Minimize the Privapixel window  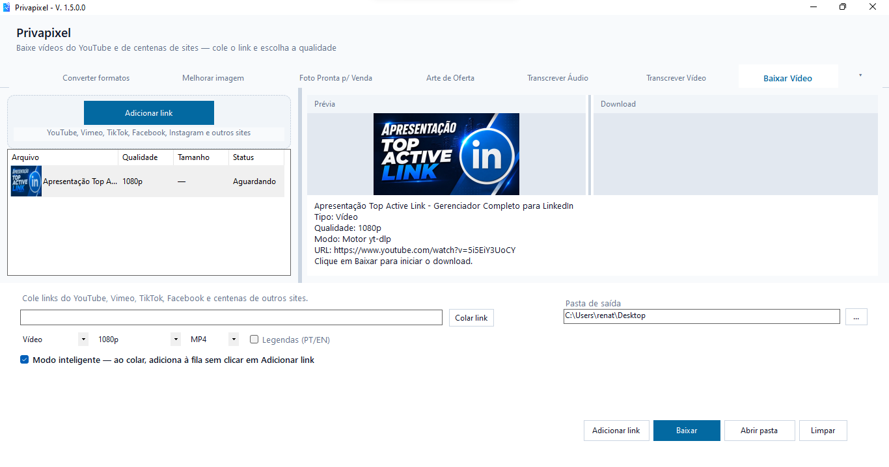coord(814,7)
